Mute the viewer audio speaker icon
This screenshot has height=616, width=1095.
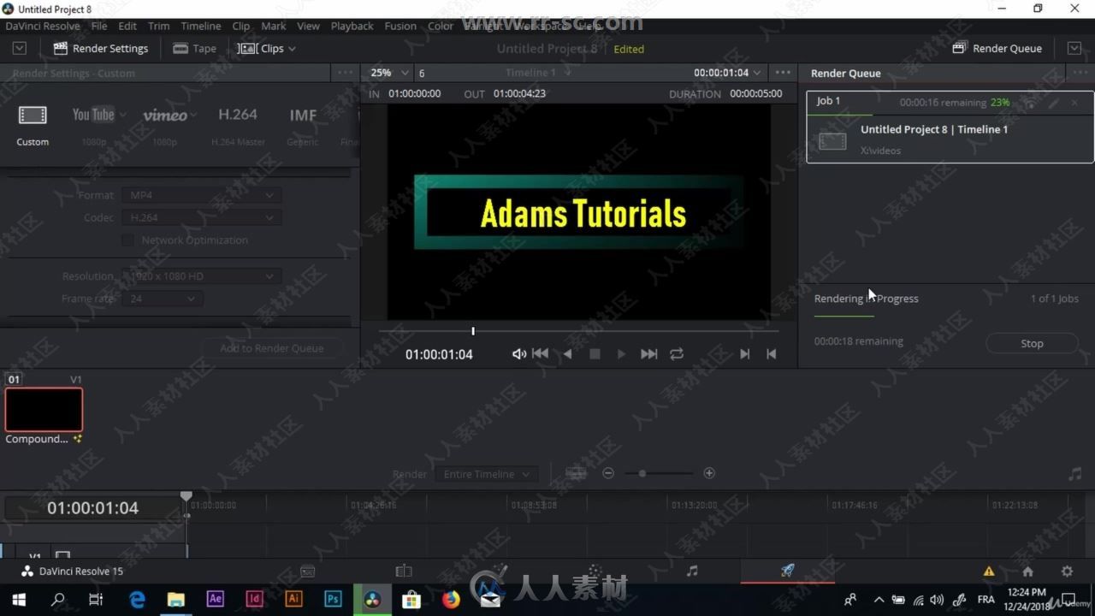(519, 354)
